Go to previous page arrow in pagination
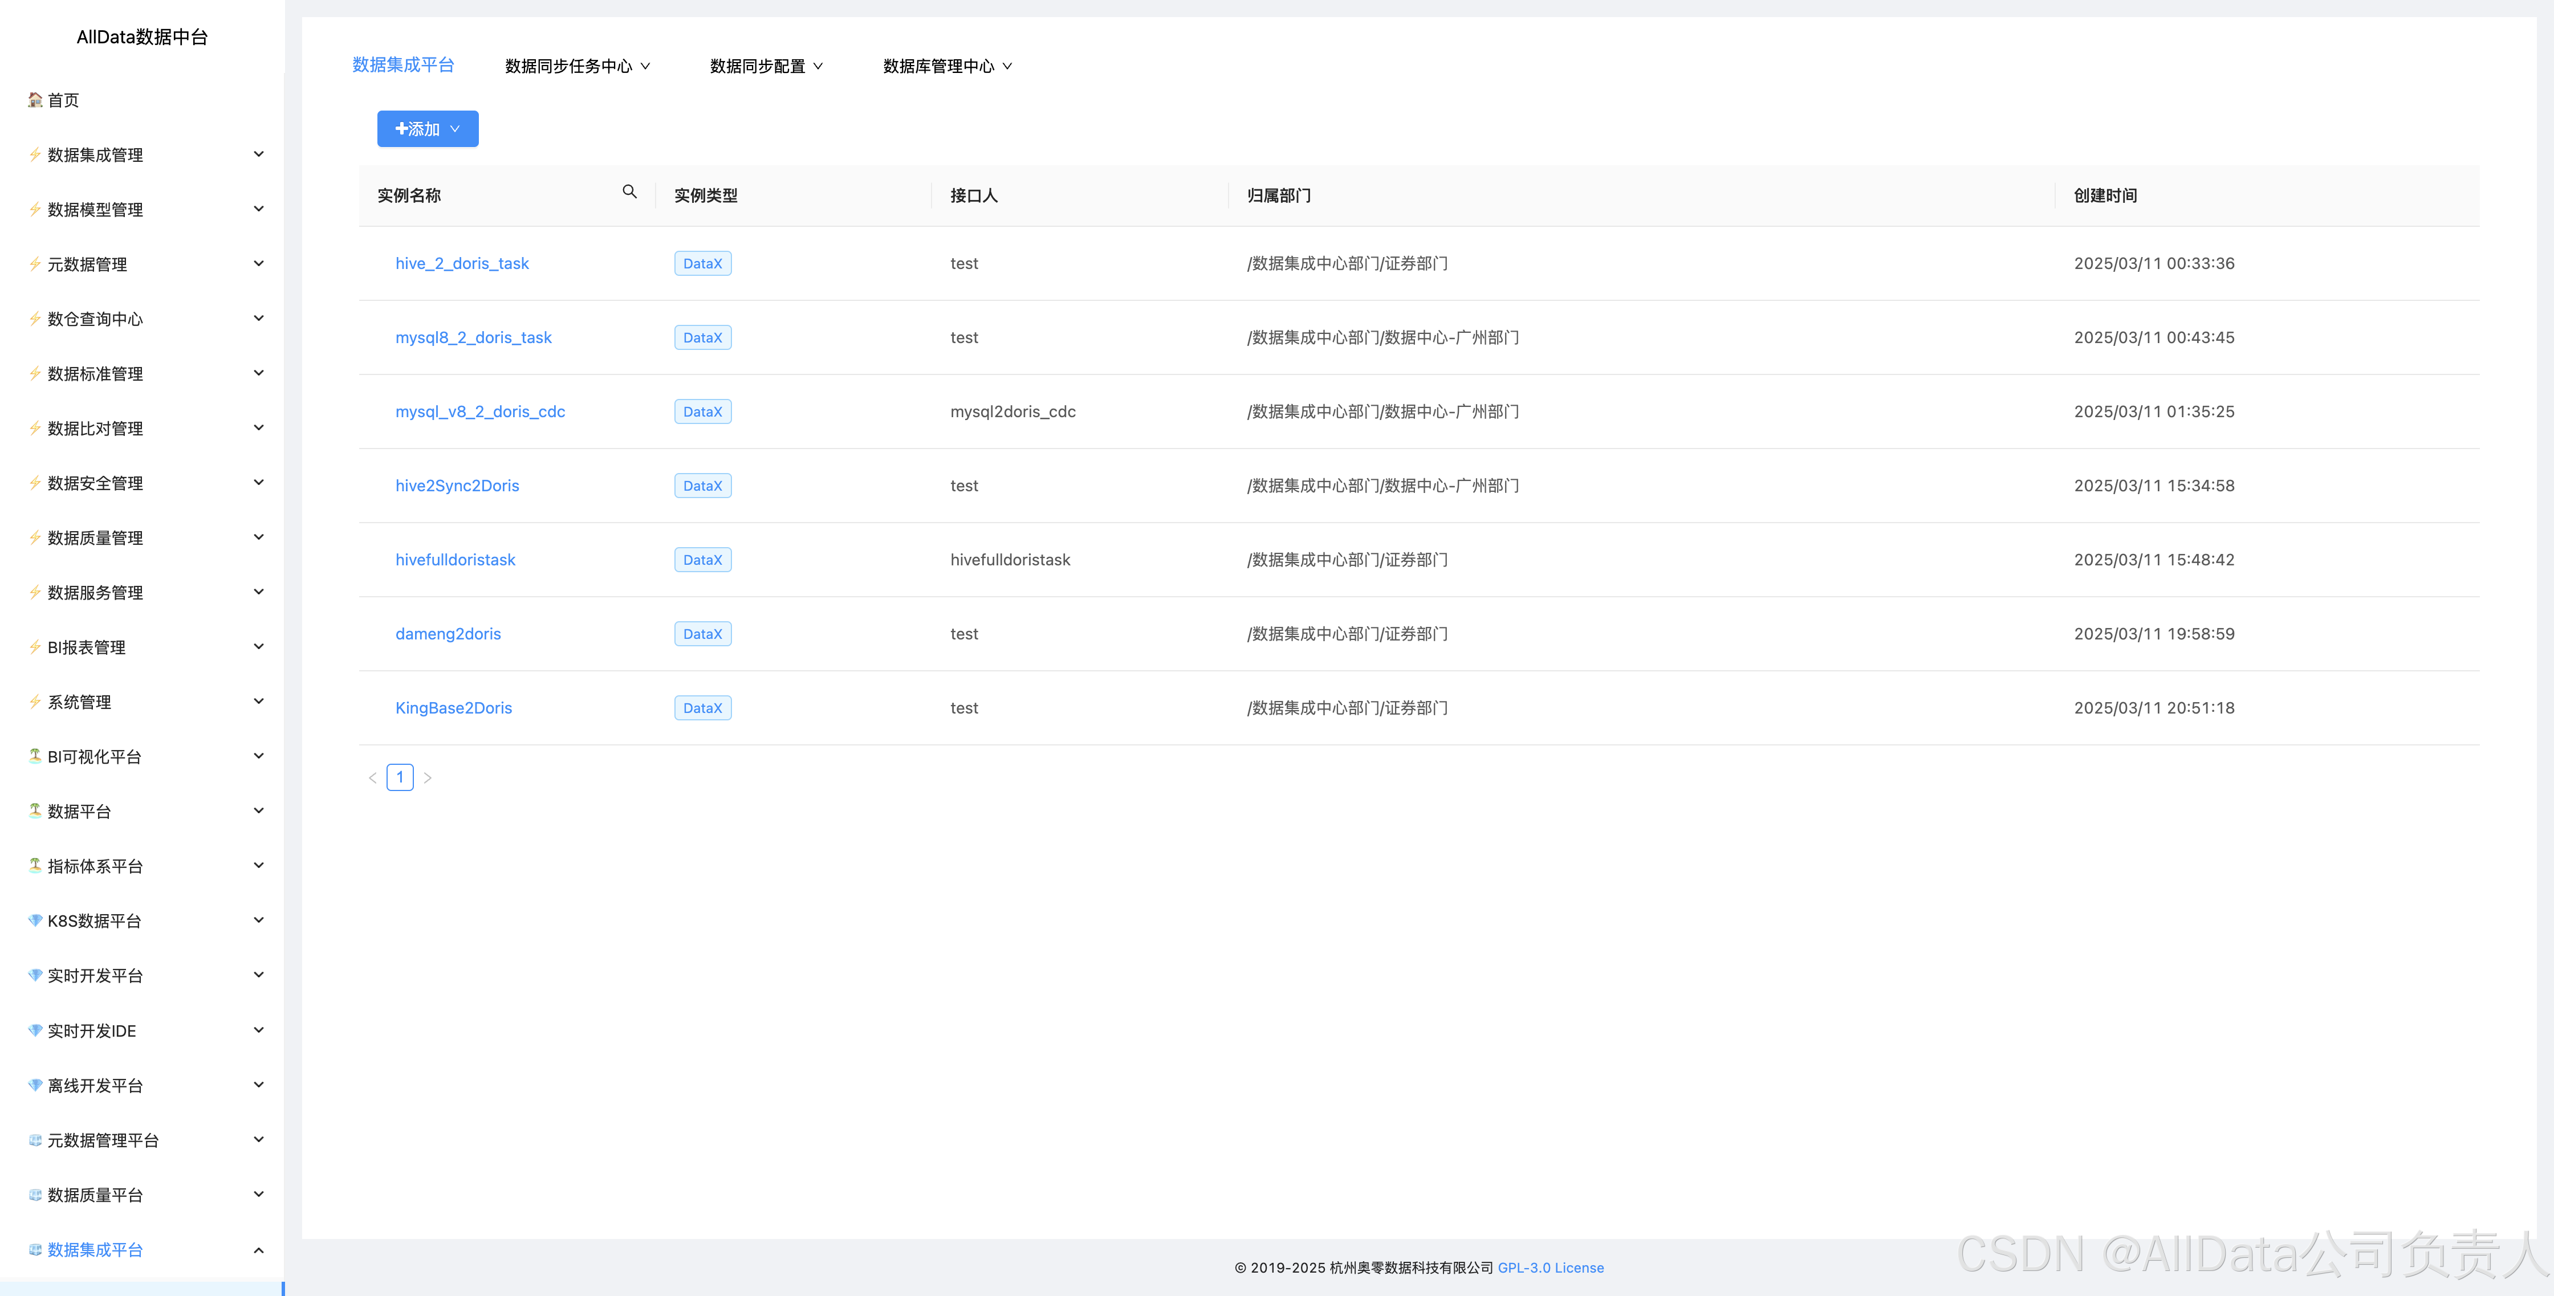The height and width of the screenshot is (1296, 2554). pyautogui.click(x=373, y=778)
